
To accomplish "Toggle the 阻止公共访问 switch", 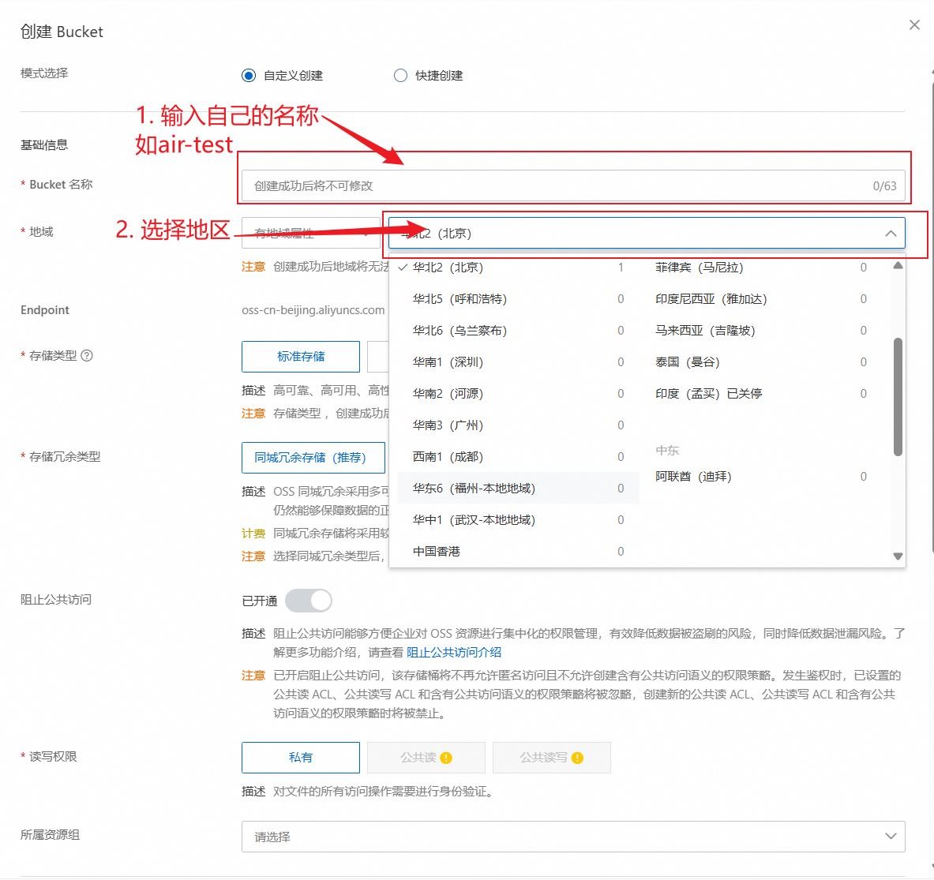I will click(x=309, y=601).
